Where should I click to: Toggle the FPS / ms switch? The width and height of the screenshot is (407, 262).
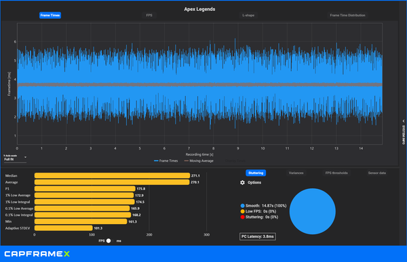coord(109,241)
